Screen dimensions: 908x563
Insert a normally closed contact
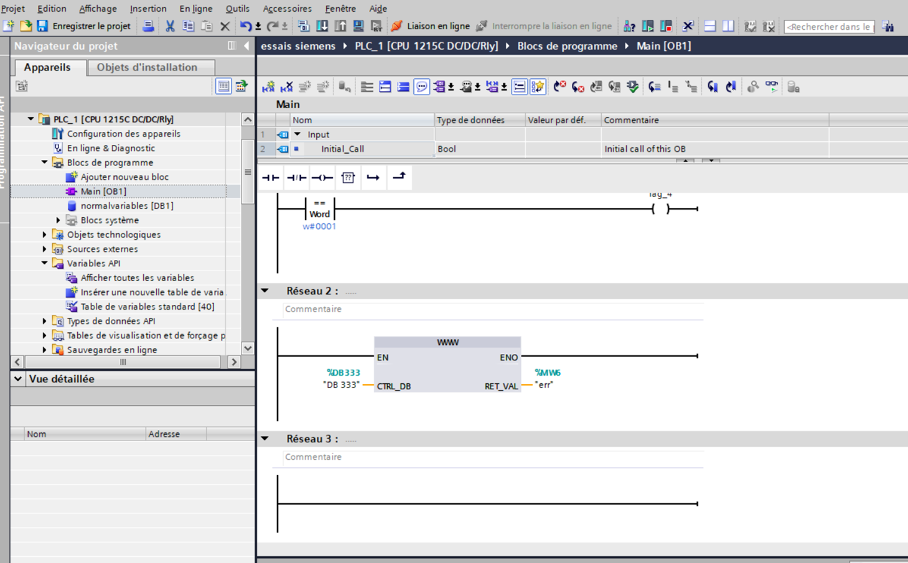(x=296, y=178)
